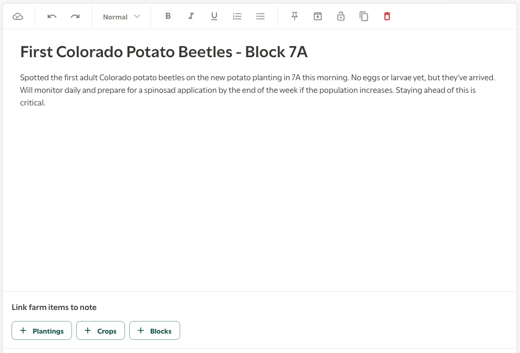Click the note title 'First Colorado Potato Beetles'
The height and width of the screenshot is (353, 520).
[x=163, y=52]
